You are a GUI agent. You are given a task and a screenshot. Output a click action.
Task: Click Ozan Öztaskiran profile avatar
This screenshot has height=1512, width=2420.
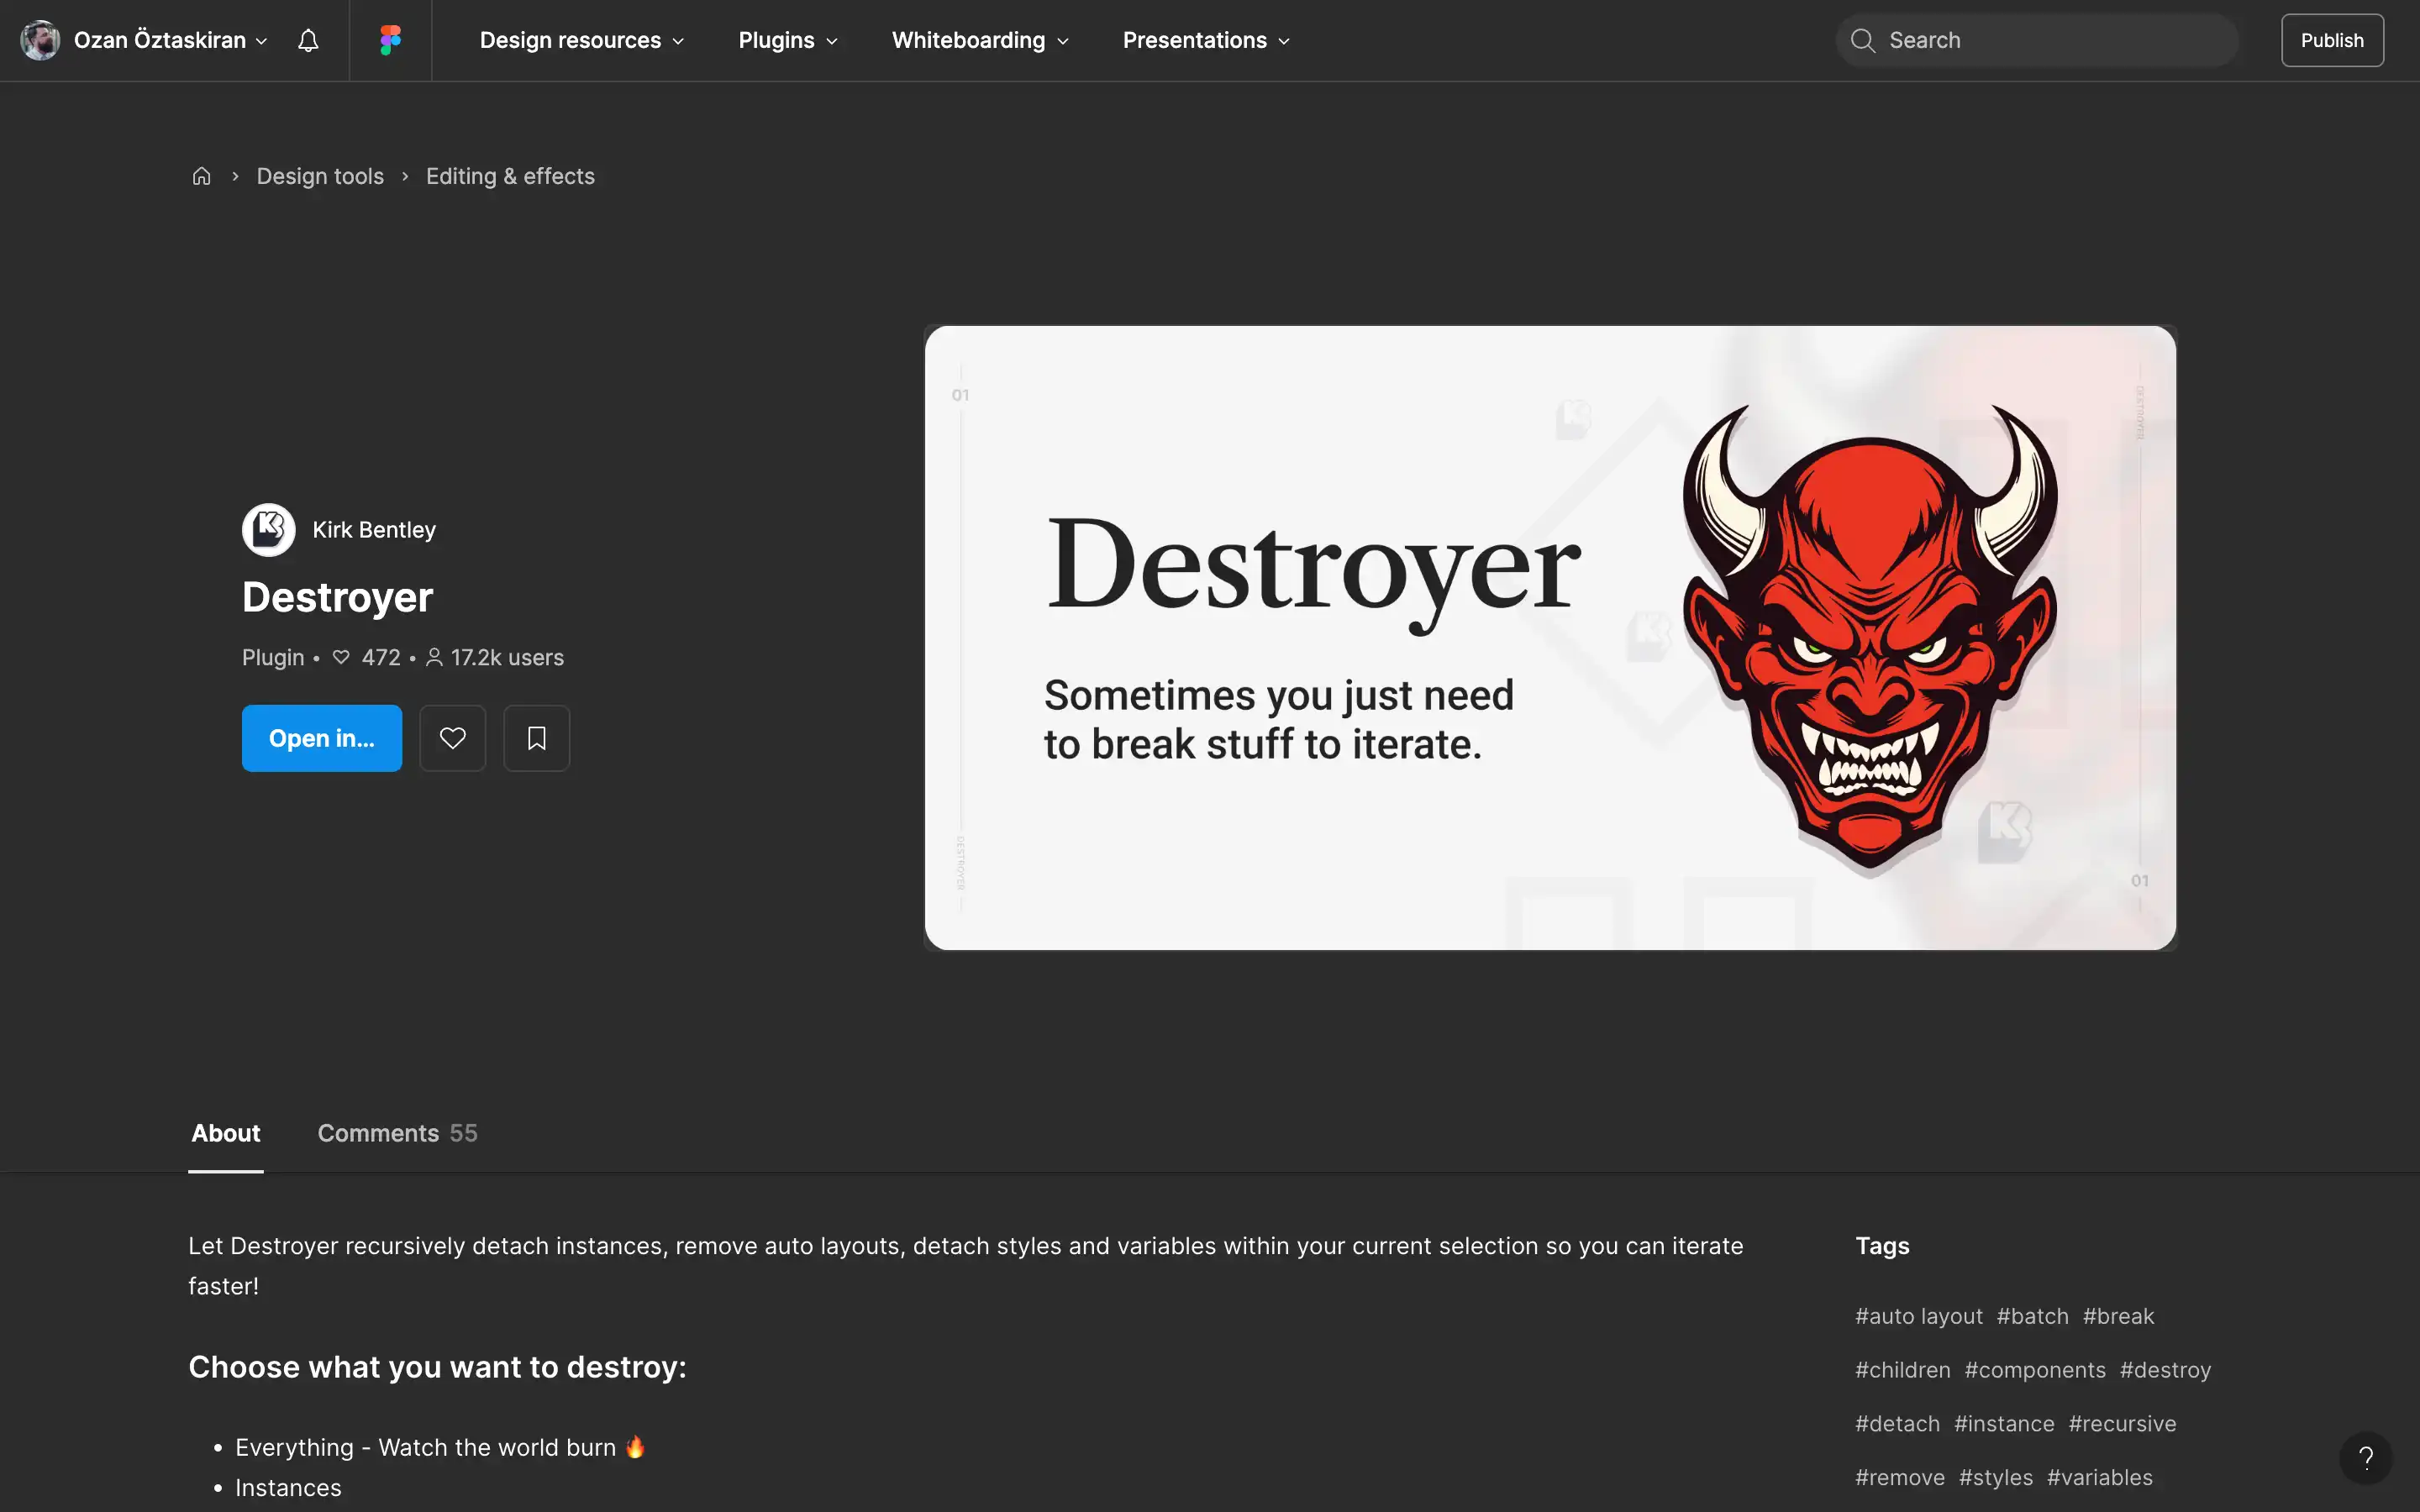[x=40, y=40]
